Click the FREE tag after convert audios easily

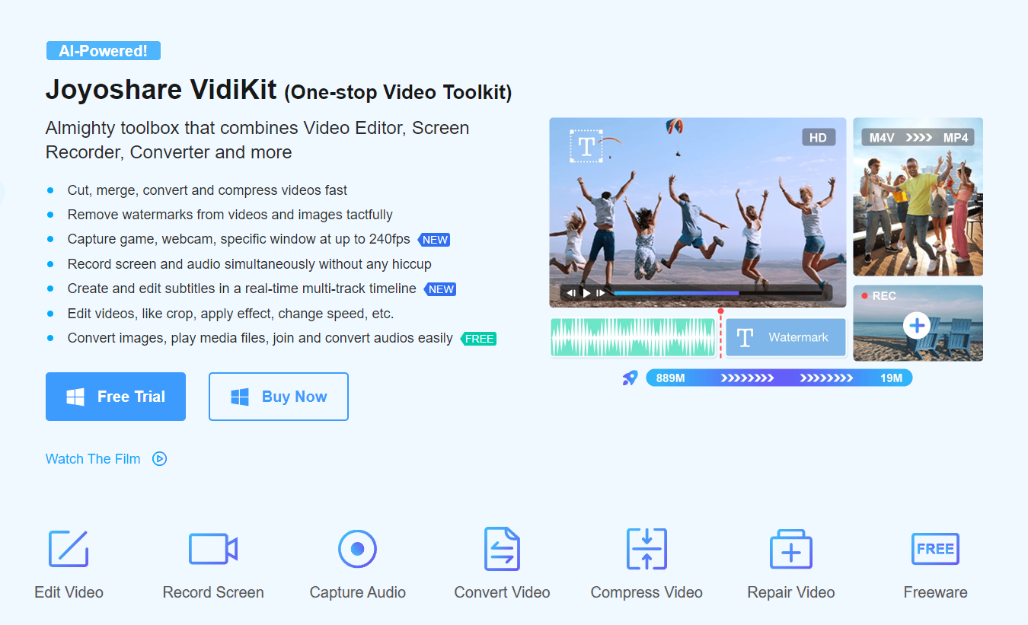tap(478, 339)
